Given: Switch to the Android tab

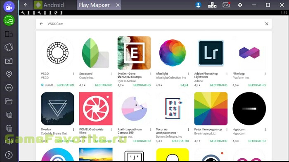Looking at the screenshot, I should click(49, 5).
